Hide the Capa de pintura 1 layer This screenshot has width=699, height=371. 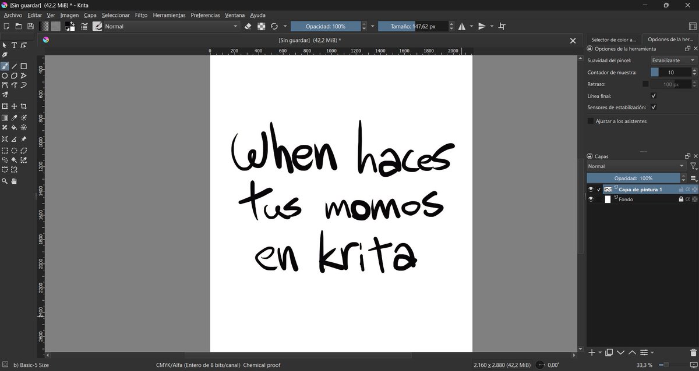(591, 190)
